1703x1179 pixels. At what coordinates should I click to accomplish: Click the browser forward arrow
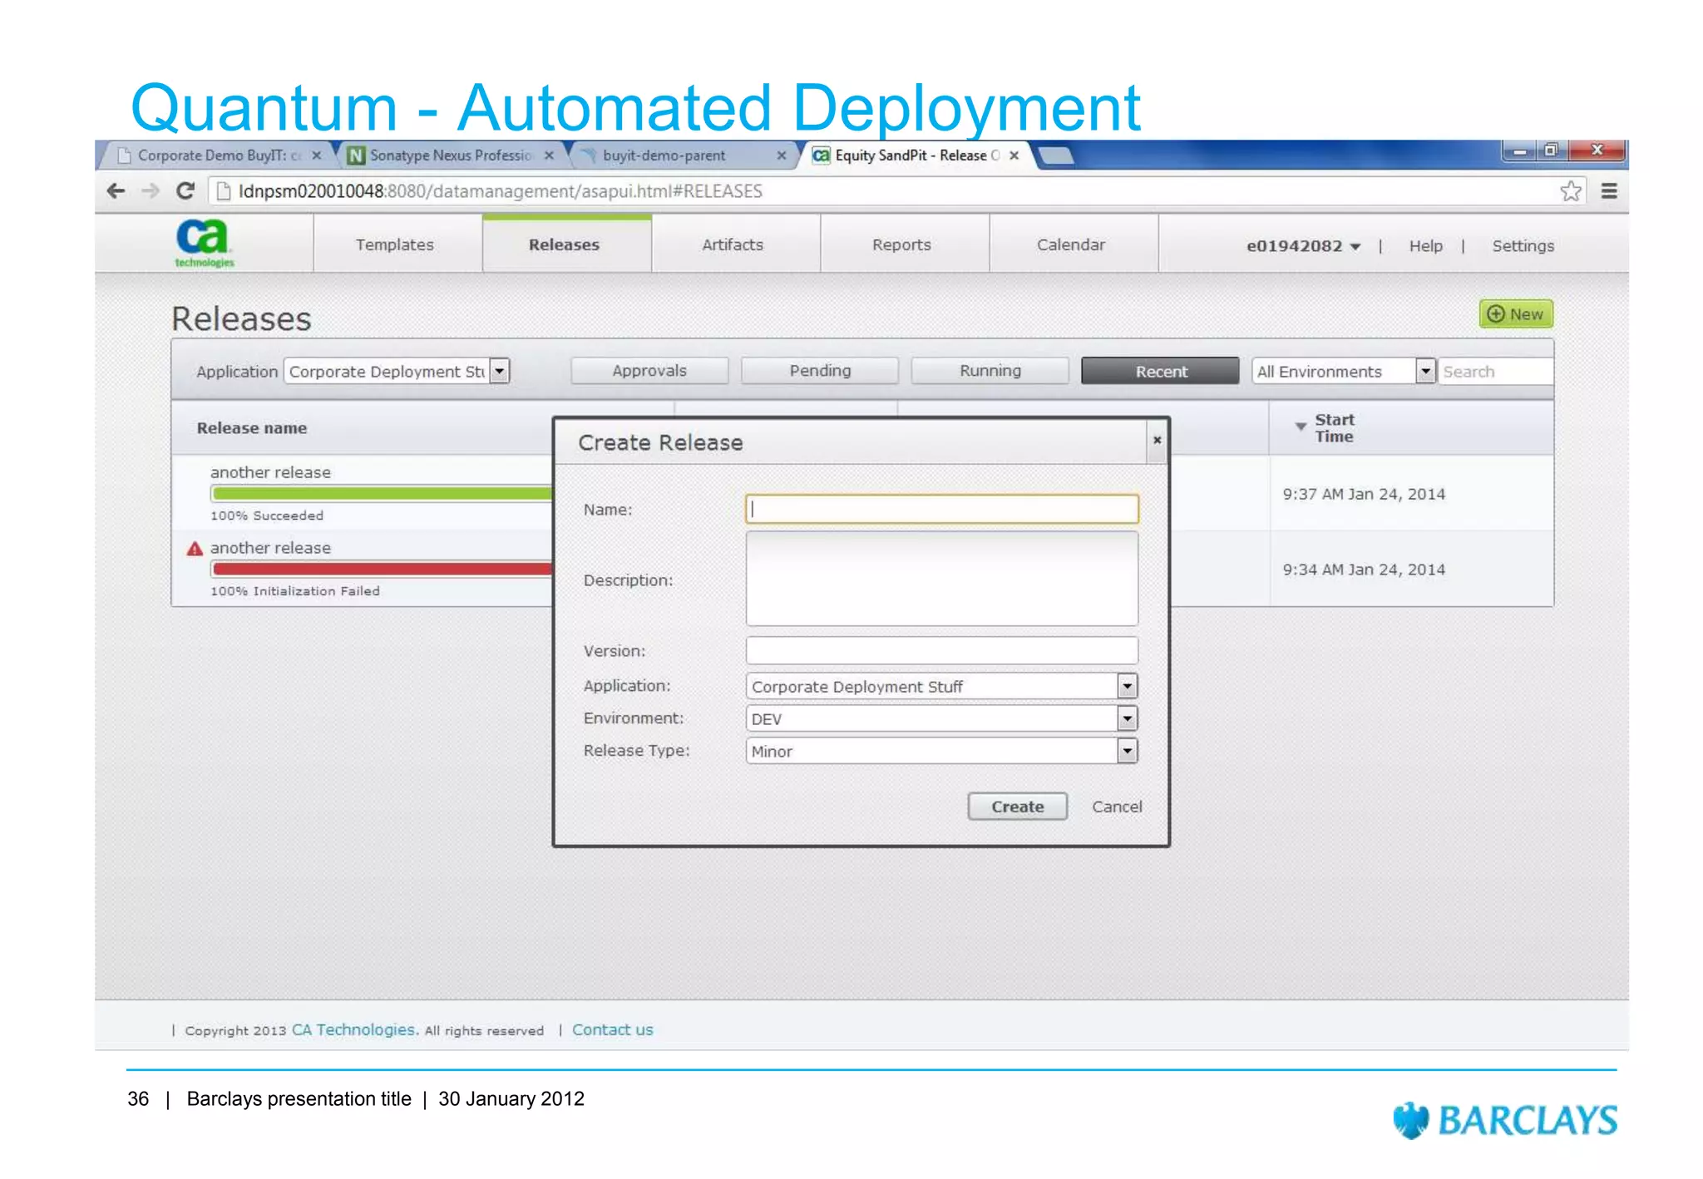151,191
